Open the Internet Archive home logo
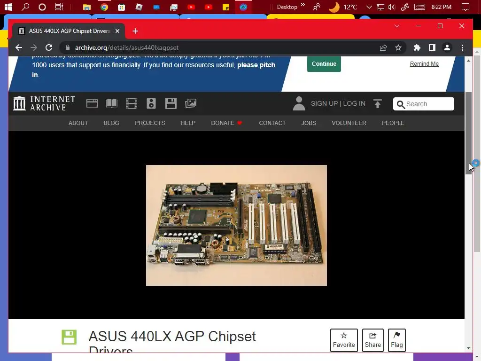 44,103
